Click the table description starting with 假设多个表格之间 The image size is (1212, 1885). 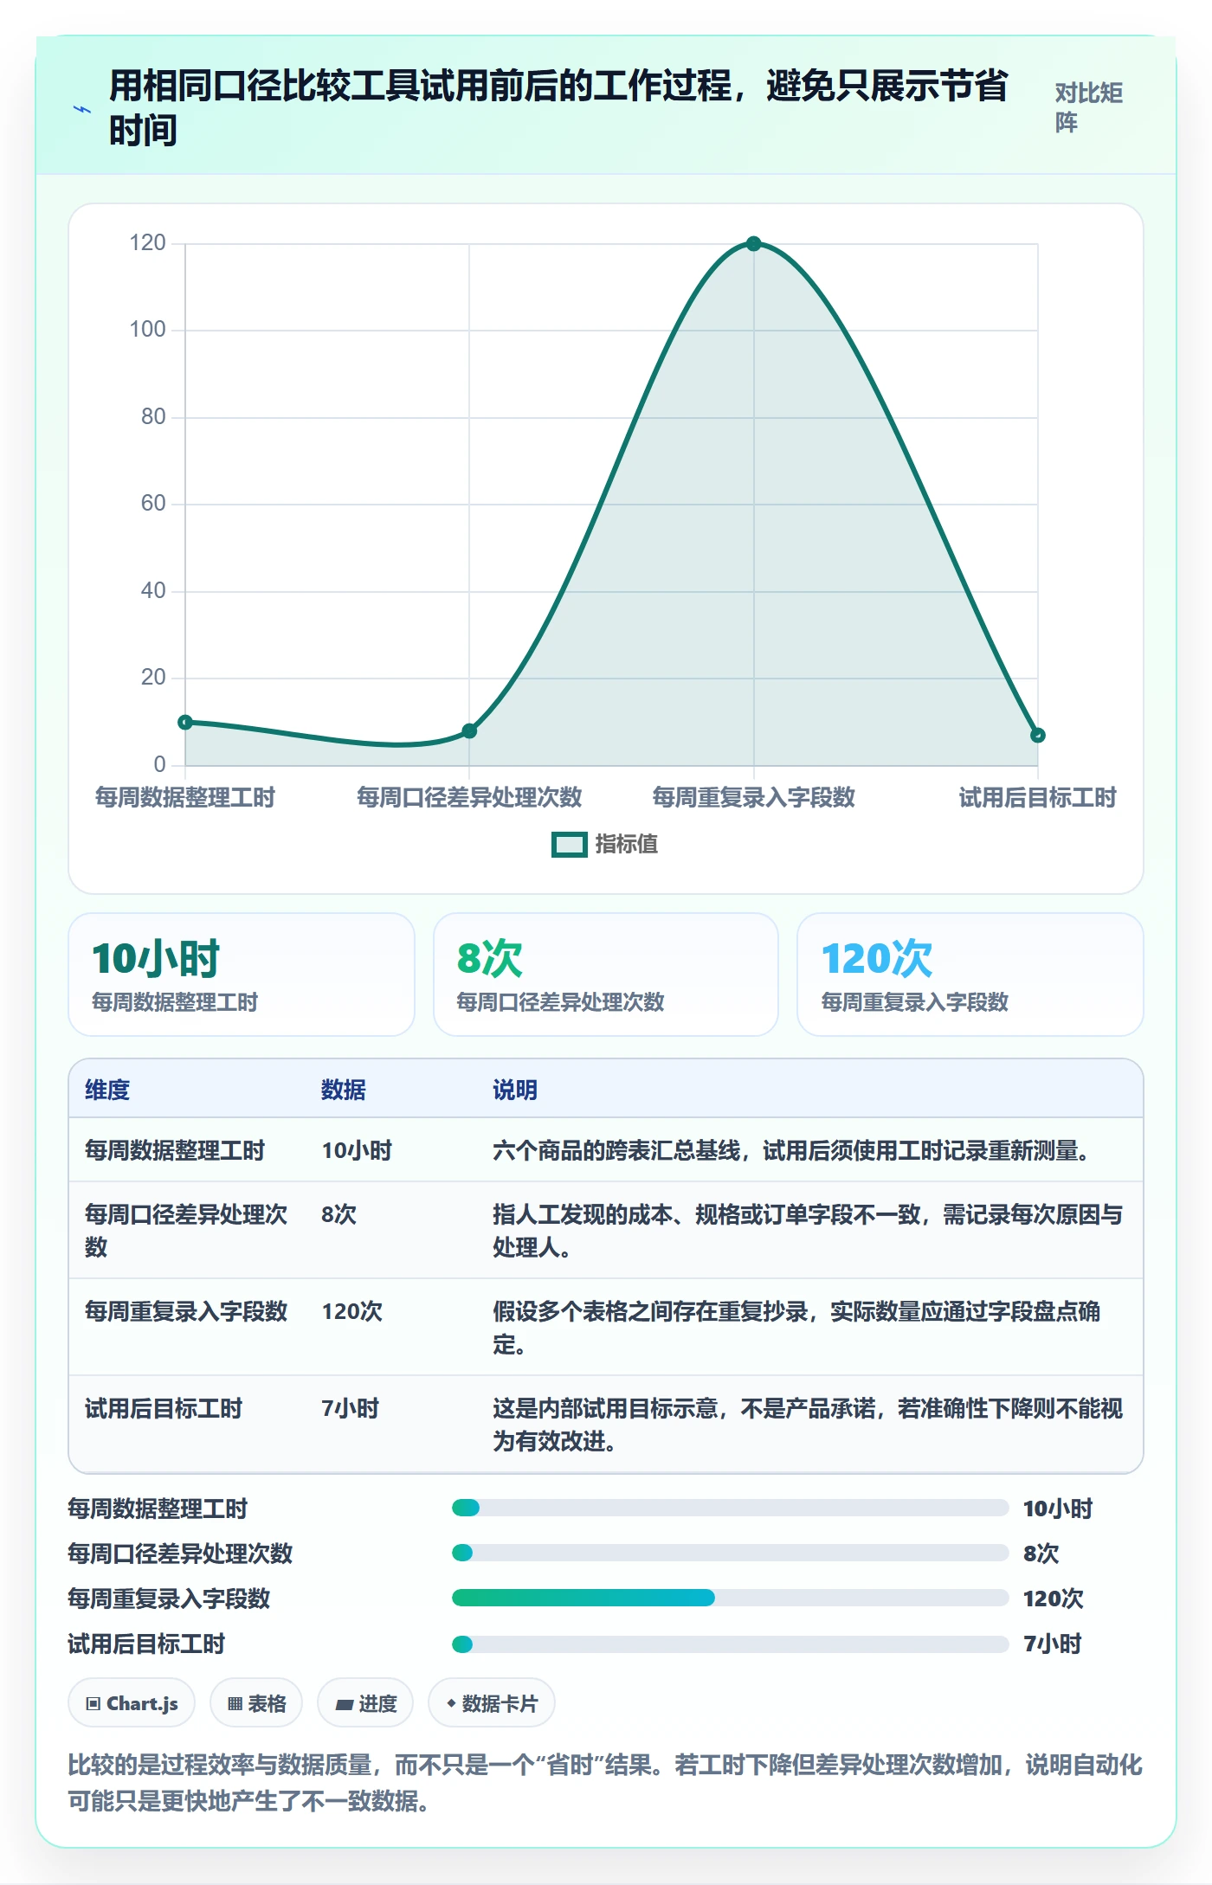pyautogui.click(x=796, y=1328)
